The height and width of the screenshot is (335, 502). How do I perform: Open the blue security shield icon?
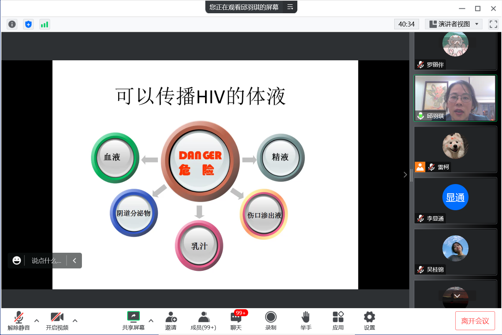click(x=28, y=24)
